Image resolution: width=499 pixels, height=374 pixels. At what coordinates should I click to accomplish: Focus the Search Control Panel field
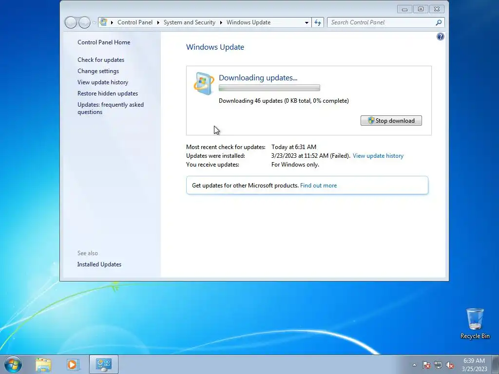(x=386, y=22)
